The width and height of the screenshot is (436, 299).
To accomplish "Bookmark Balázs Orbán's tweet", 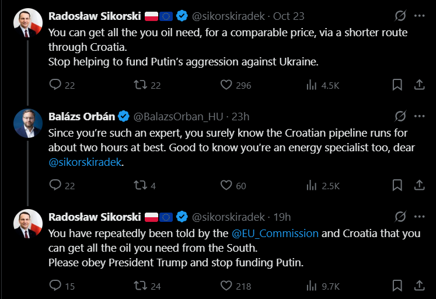I will click(397, 186).
